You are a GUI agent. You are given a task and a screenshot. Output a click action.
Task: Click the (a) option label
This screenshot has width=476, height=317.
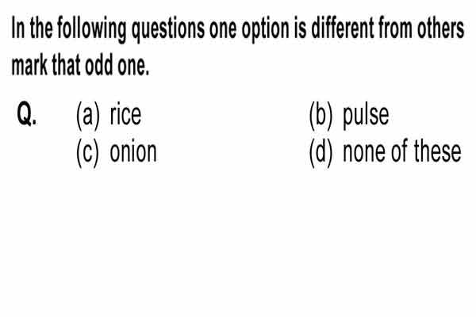point(88,116)
